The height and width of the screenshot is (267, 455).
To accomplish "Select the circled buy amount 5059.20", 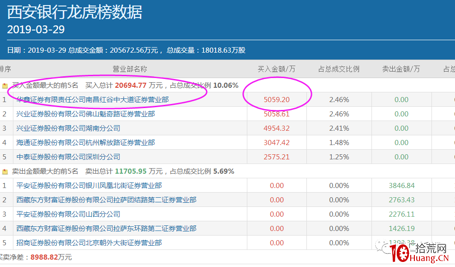I will point(277,99).
